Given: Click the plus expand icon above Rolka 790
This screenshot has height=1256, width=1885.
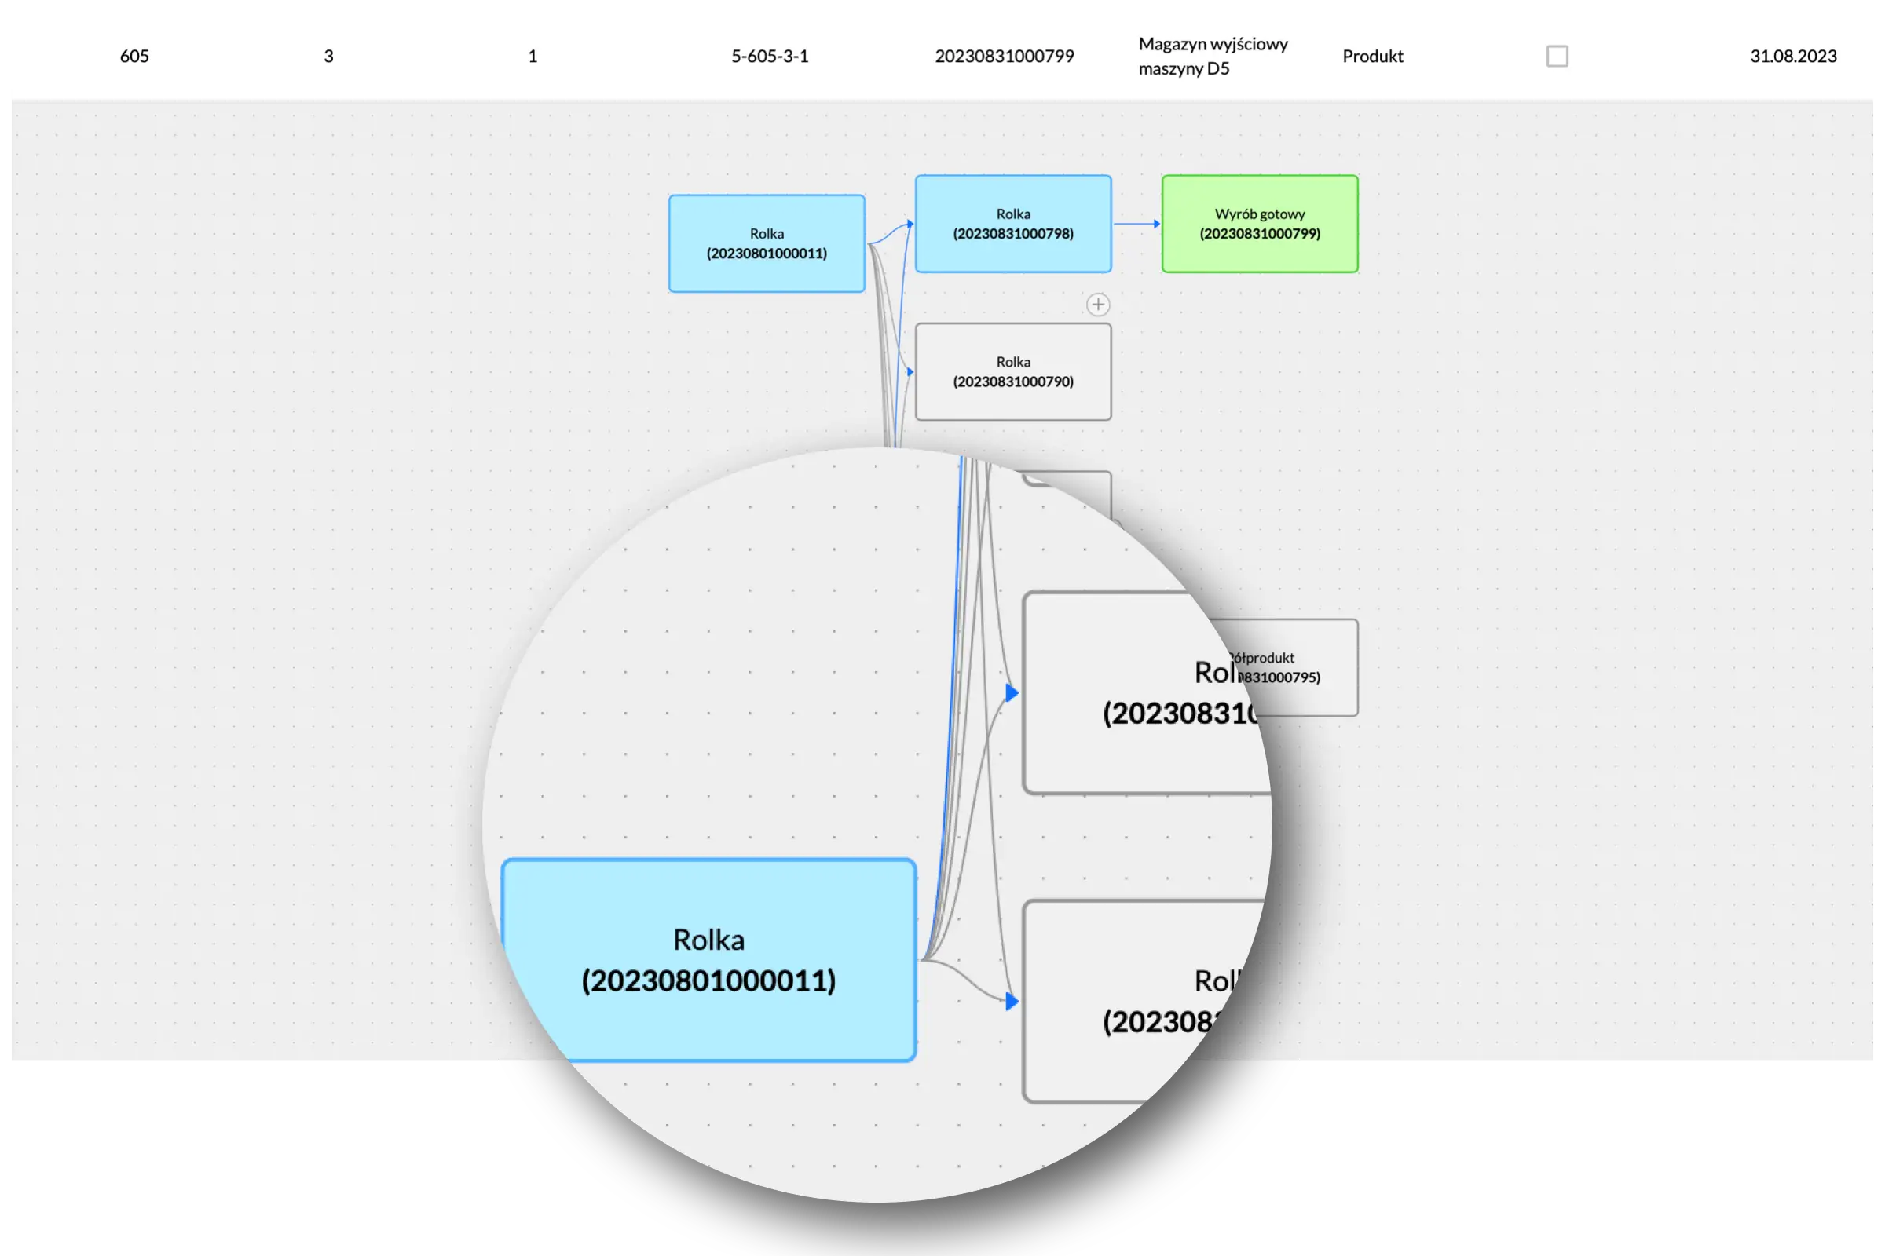Looking at the screenshot, I should (1097, 305).
